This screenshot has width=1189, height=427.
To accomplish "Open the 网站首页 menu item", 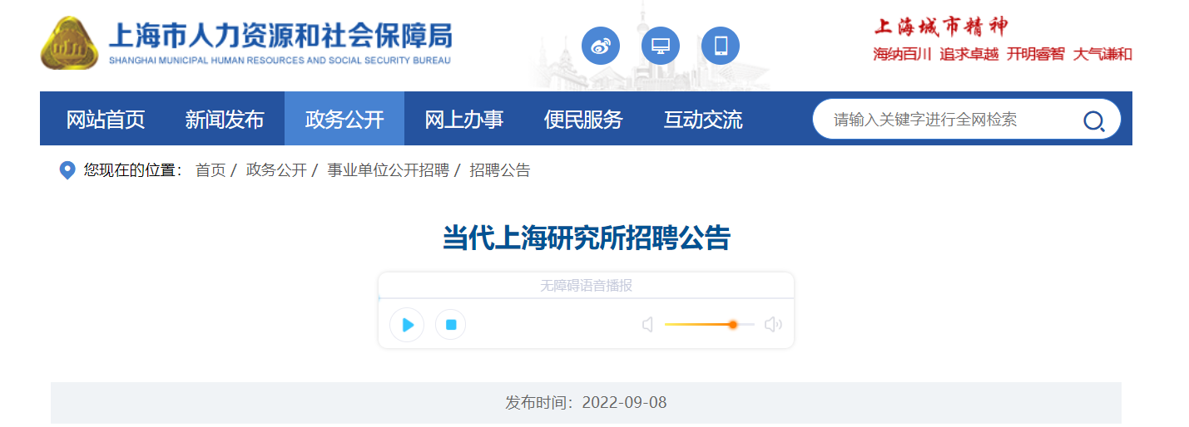I will point(106,120).
